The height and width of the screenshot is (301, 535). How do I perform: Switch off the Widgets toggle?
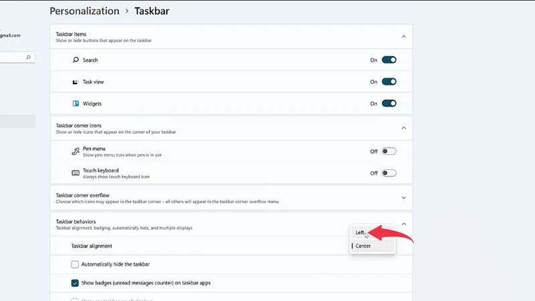coord(389,104)
